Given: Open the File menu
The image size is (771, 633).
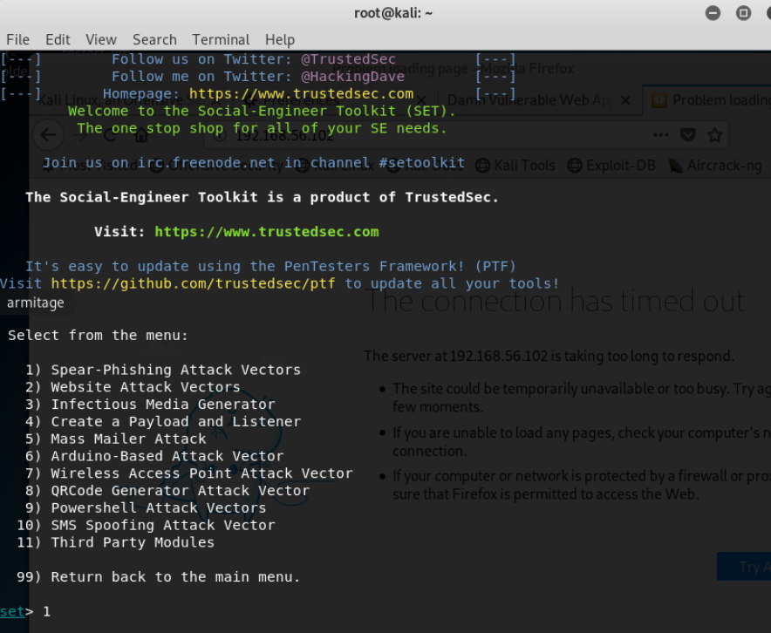Looking at the screenshot, I should point(17,39).
